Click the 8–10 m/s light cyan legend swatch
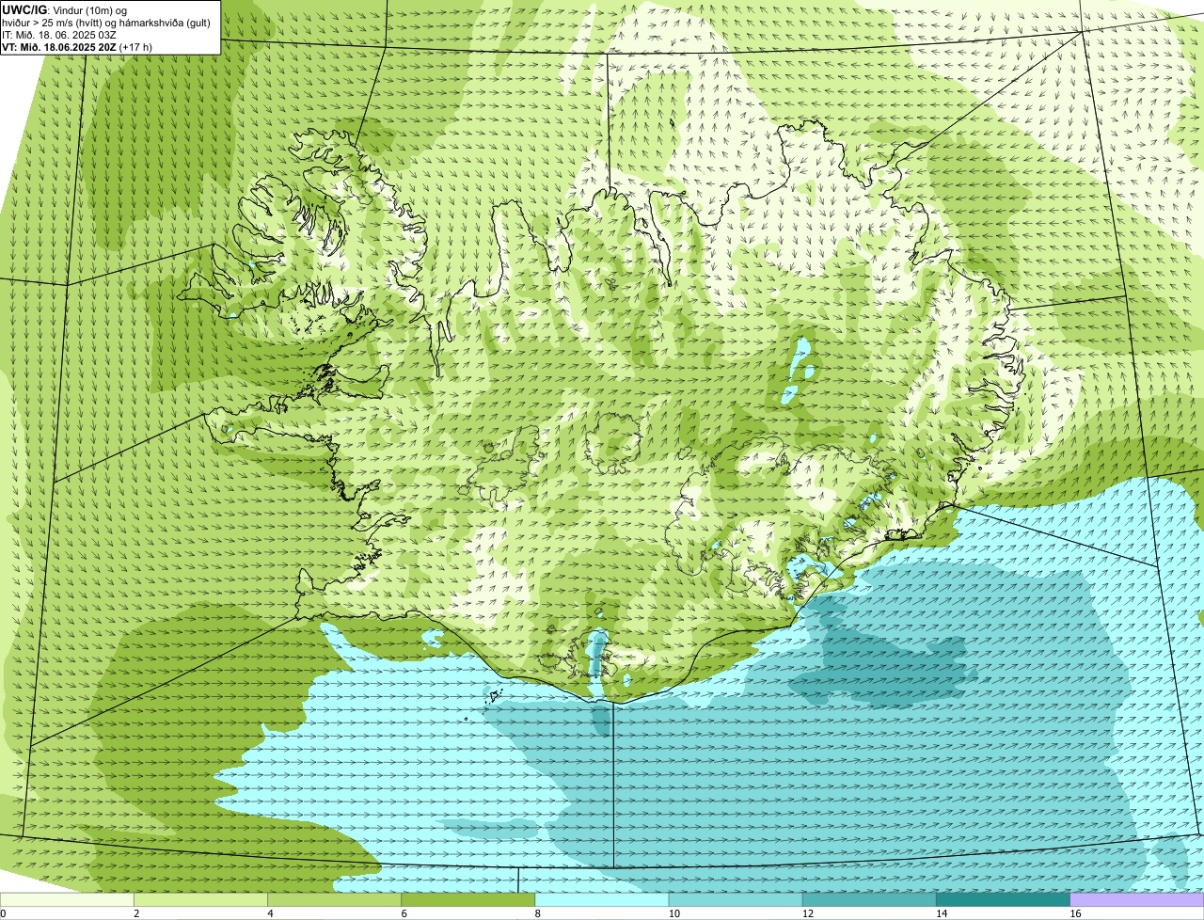 tap(602, 899)
